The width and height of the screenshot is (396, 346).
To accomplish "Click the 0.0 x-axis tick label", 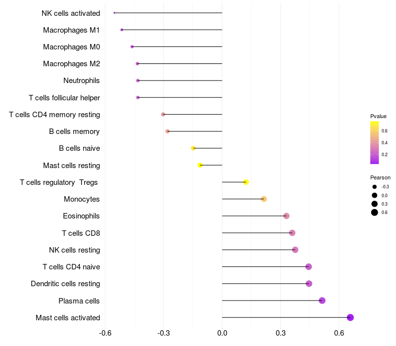I will point(222,333).
